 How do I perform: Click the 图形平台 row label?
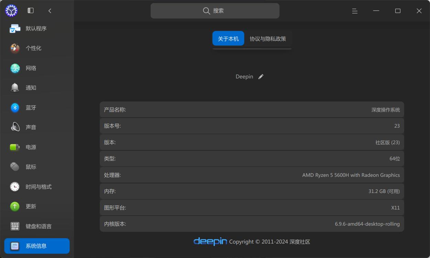click(x=115, y=208)
